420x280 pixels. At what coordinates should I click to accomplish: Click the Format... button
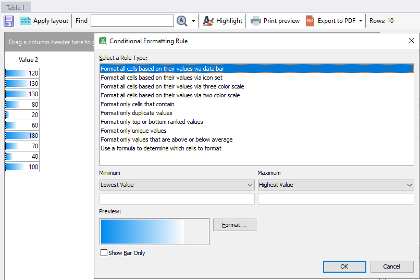234,225
